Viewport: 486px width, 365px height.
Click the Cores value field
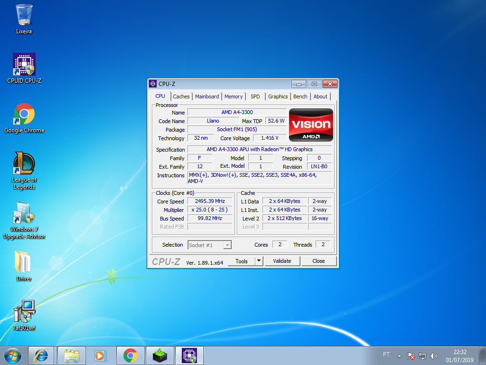click(280, 245)
